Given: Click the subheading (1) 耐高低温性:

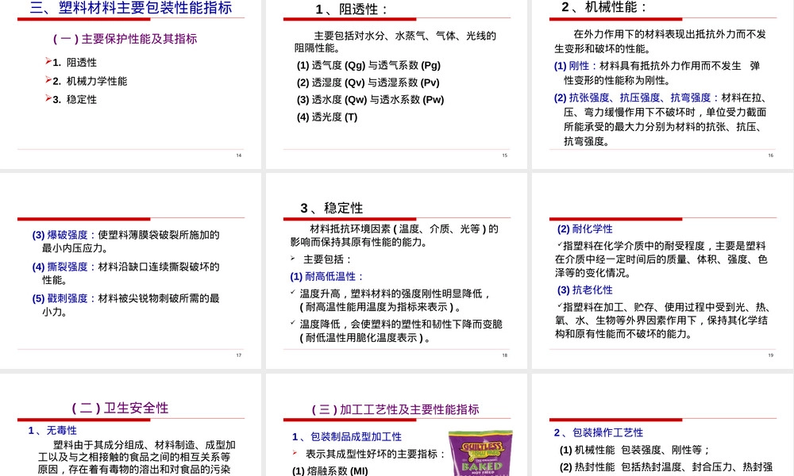Looking at the screenshot, I should 326,277.
